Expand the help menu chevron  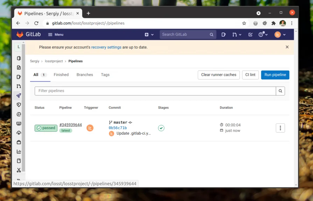[x=266, y=35]
